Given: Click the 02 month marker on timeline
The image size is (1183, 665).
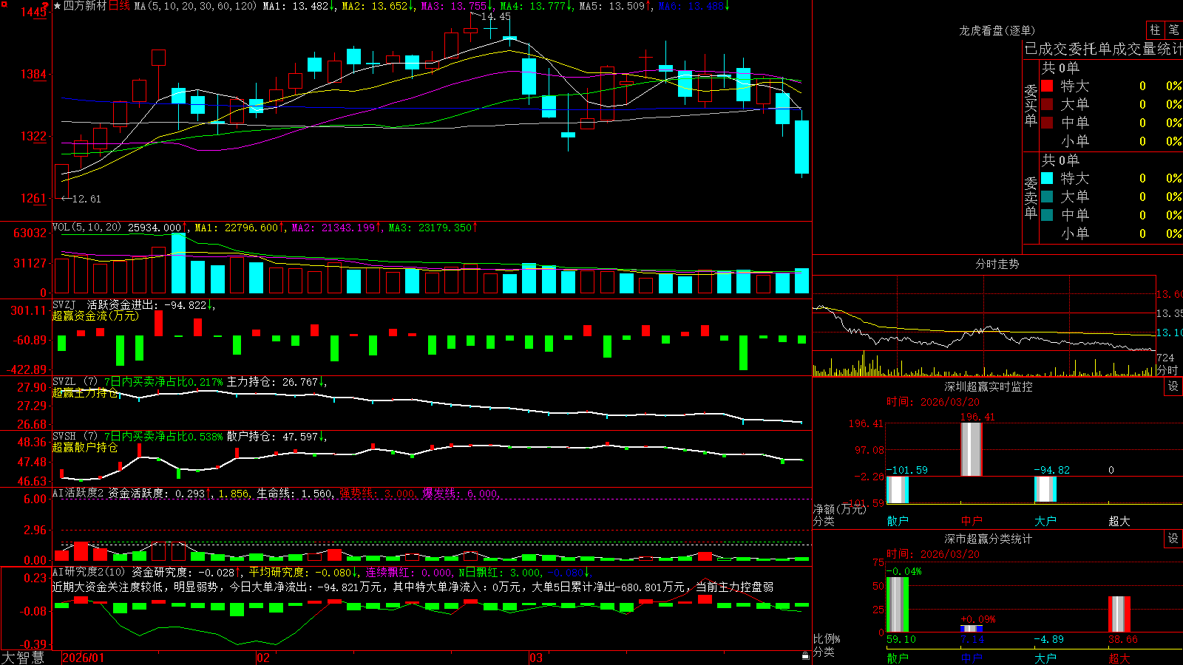Looking at the screenshot, I should click(x=262, y=658).
